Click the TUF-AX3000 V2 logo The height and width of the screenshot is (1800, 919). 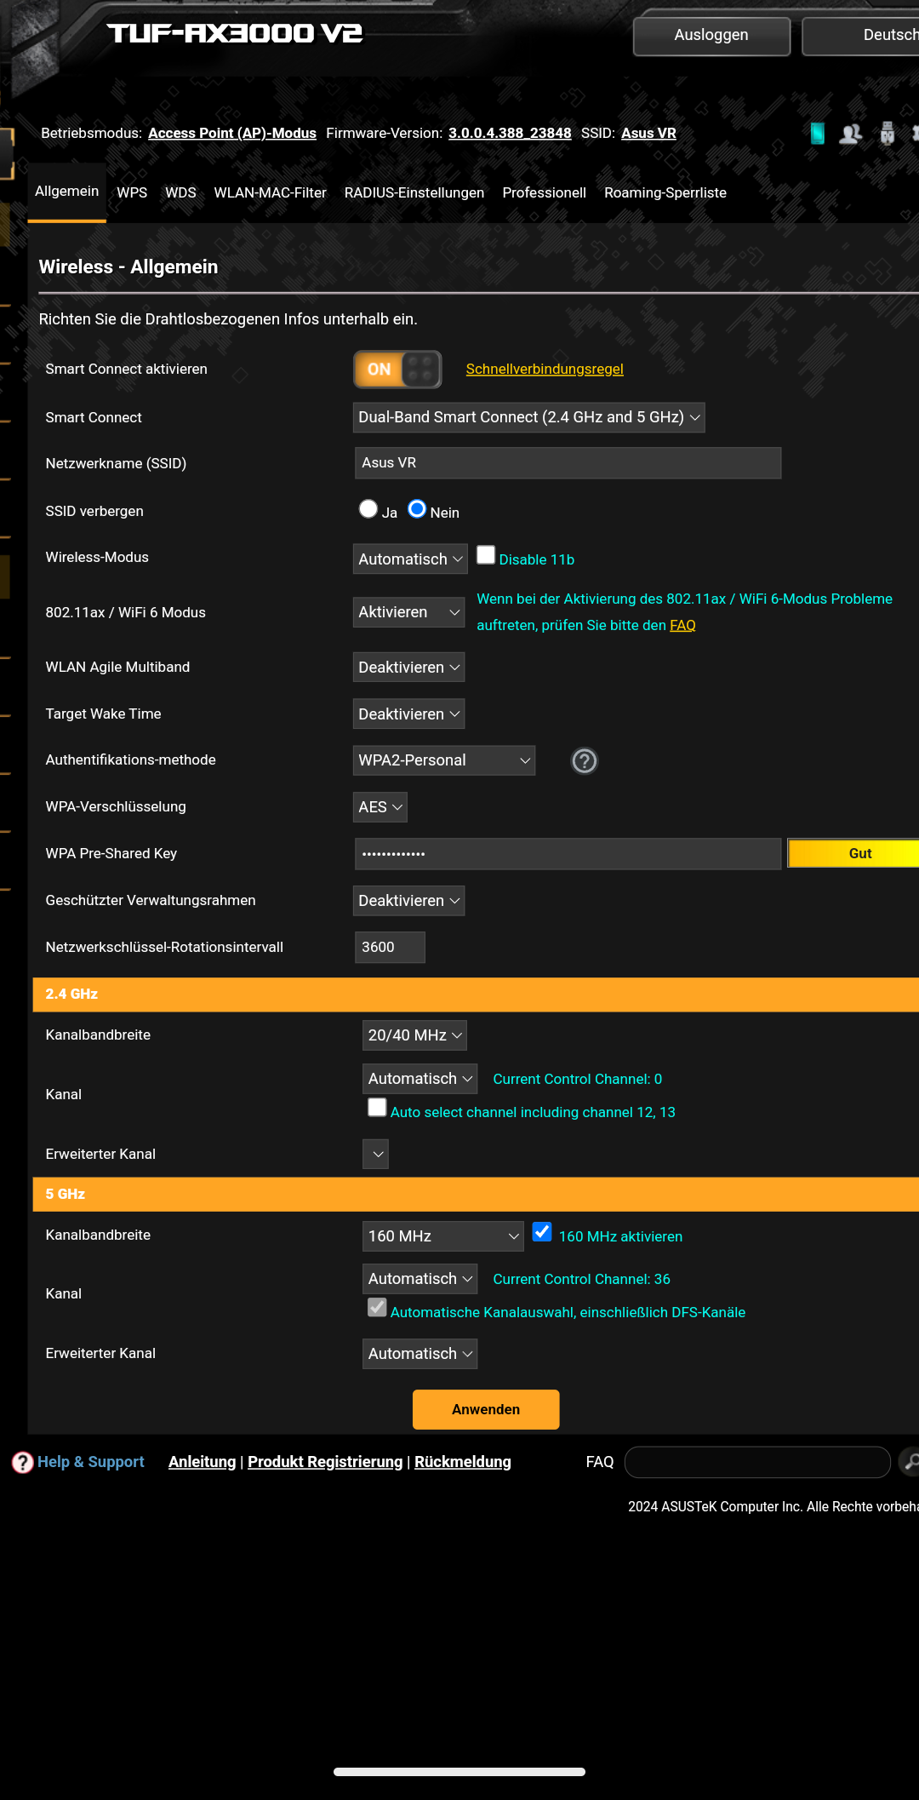(235, 33)
